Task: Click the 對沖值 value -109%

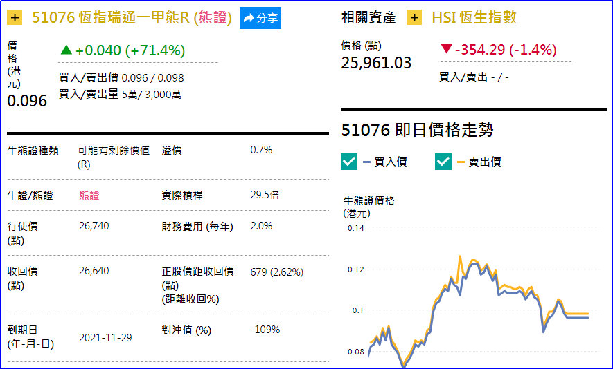Action: click(265, 330)
